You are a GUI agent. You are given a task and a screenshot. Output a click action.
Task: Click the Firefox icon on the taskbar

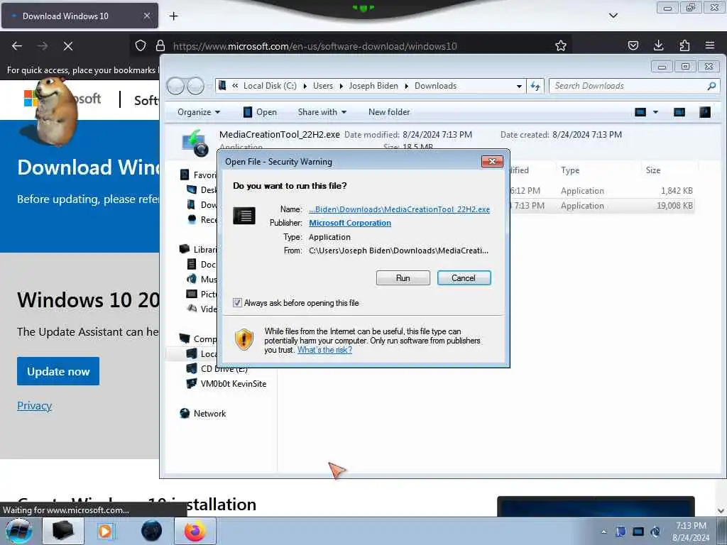(x=195, y=531)
